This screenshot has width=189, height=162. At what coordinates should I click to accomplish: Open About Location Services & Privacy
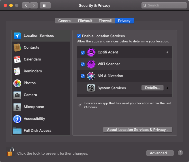[x=138, y=129]
